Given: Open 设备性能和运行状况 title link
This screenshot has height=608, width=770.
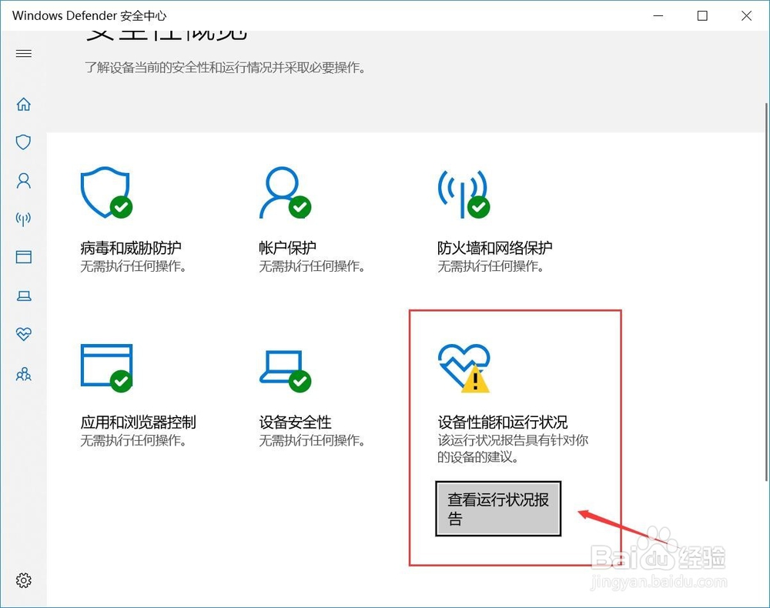Looking at the screenshot, I should (x=502, y=422).
